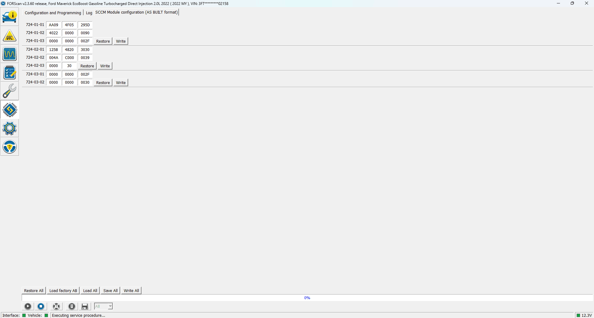594x318 pixels.
Task: Open the 'All' filter dropdown
Action: 103,306
